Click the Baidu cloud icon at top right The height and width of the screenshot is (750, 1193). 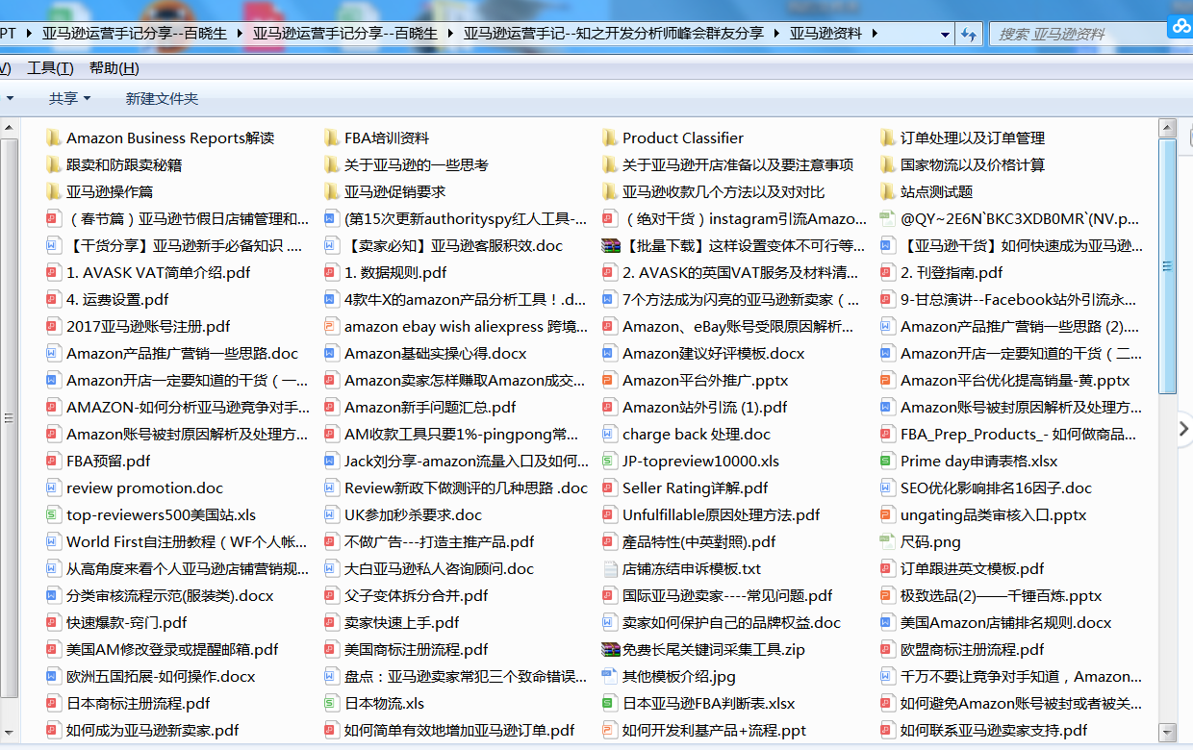1180,26
